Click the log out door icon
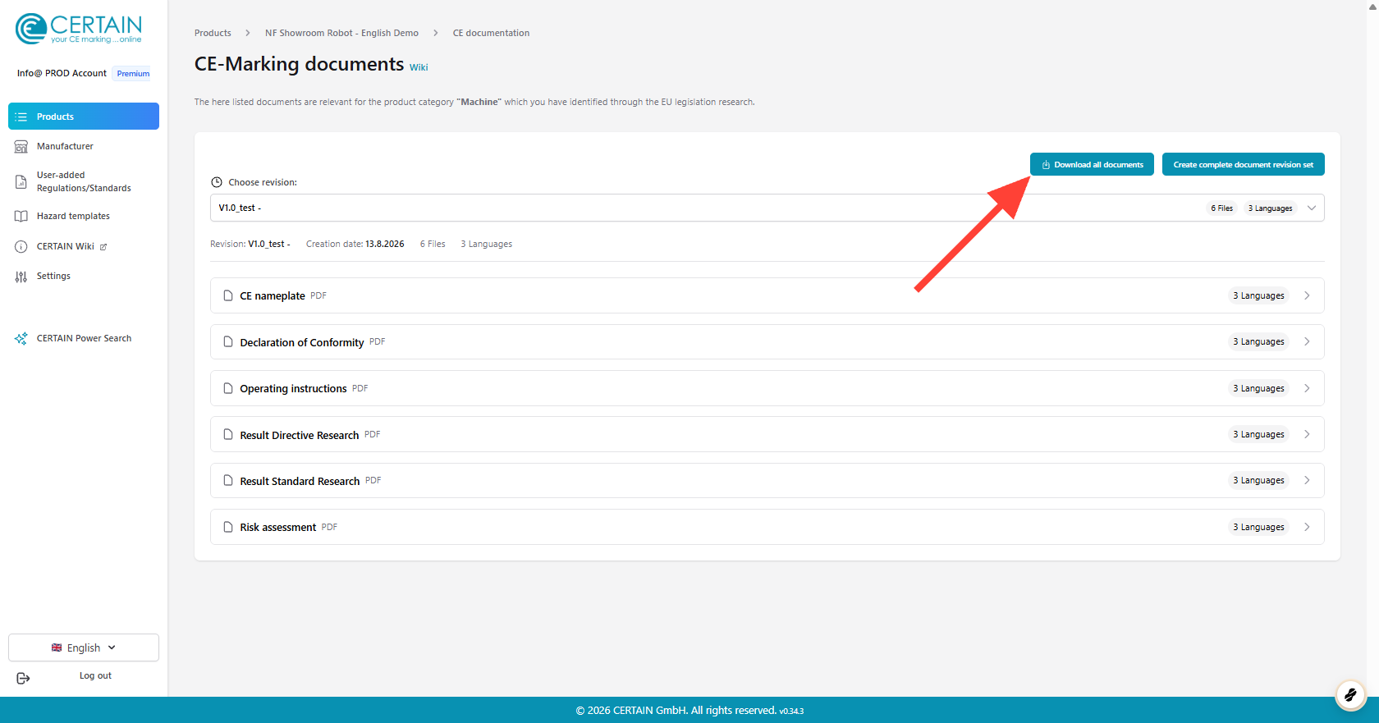This screenshot has height=723, width=1379. [23, 678]
